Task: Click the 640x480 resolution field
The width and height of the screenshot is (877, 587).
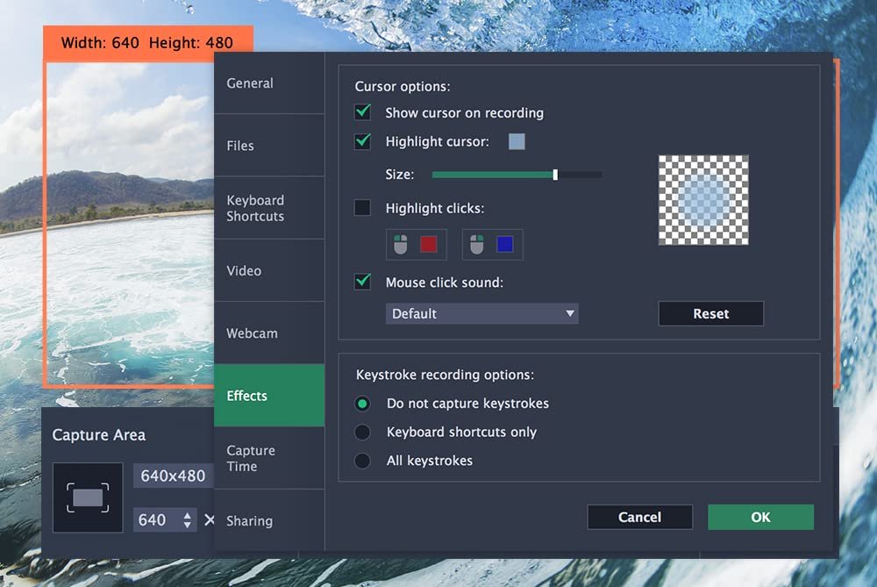Action: pos(172,476)
